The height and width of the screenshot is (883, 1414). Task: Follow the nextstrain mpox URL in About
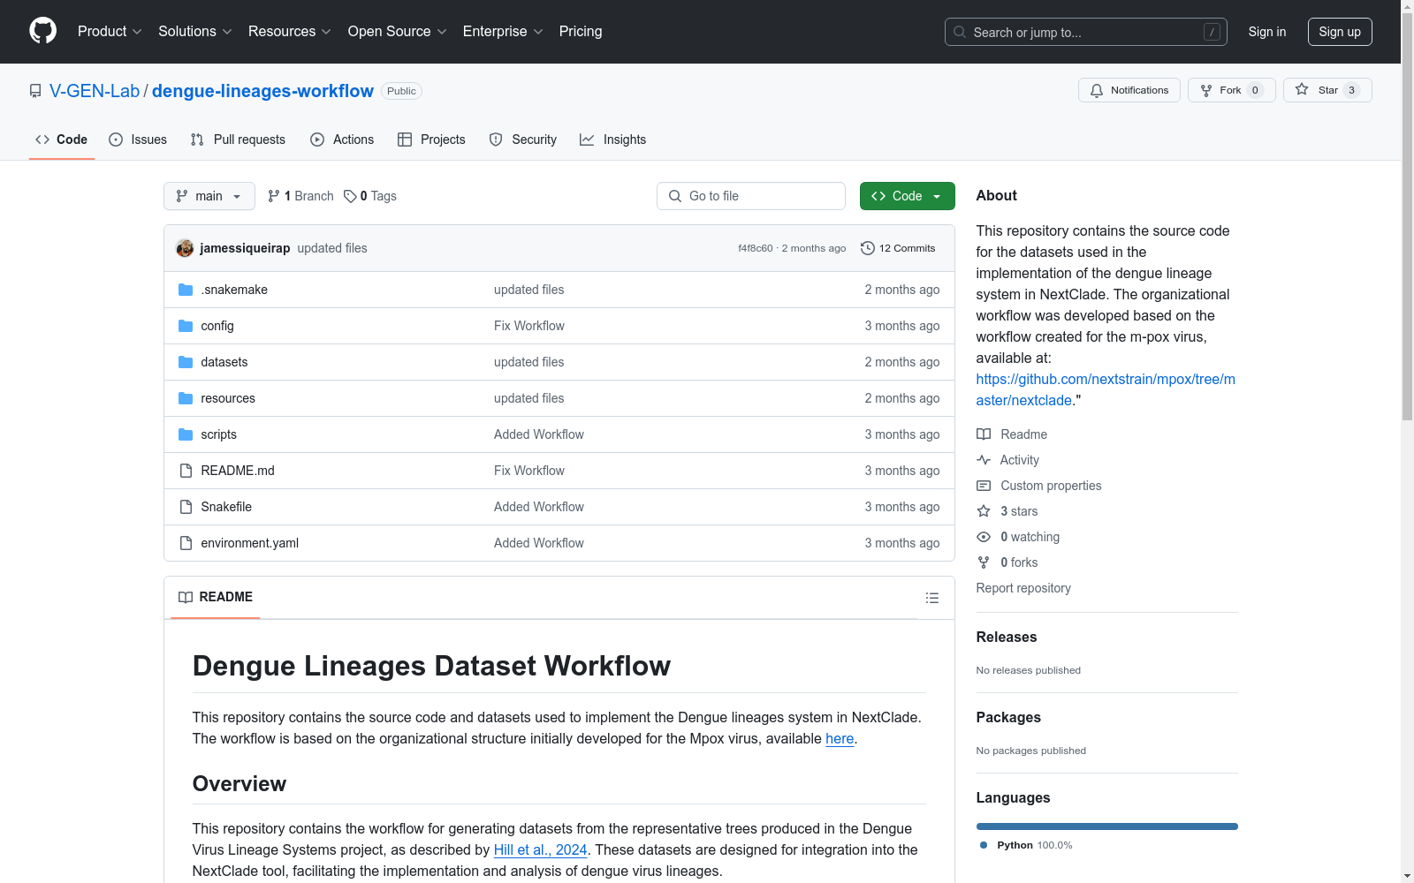pyautogui.click(x=1106, y=389)
